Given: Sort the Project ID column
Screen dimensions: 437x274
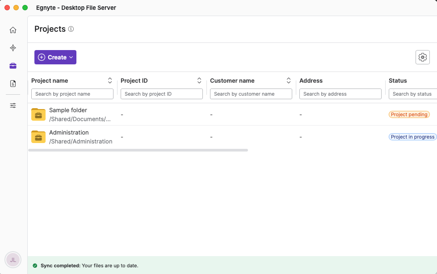Looking at the screenshot, I should click(x=199, y=80).
